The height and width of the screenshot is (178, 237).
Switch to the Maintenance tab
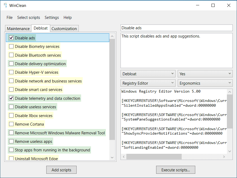pyautogui.click(x=18, y=28)
